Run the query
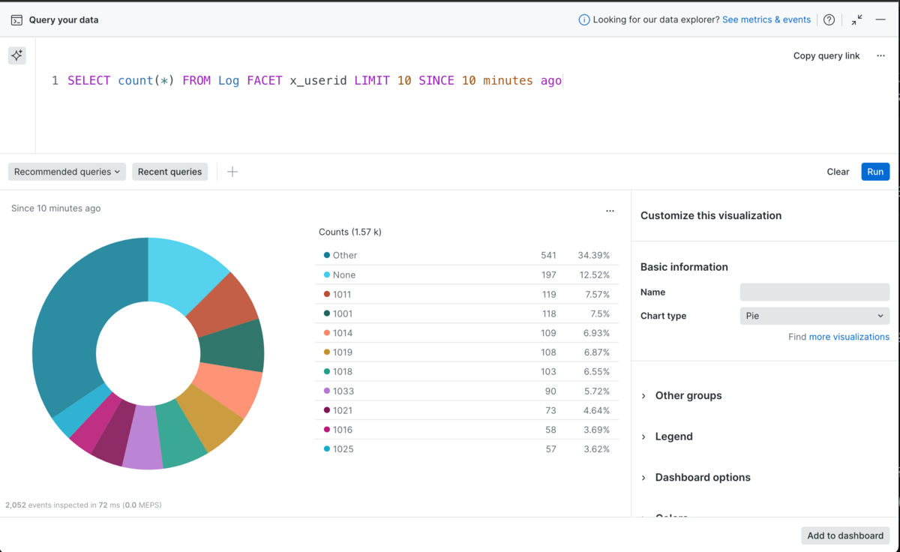This screenshot has width=900, height=552. 875,172
